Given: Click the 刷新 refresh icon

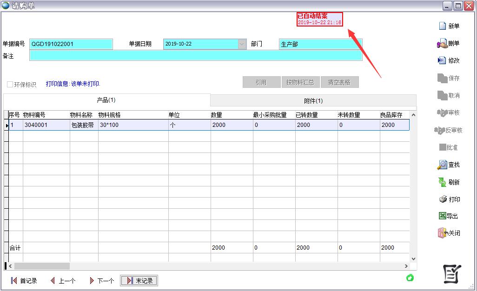Looking at the screenshot, I should [442, 182].
